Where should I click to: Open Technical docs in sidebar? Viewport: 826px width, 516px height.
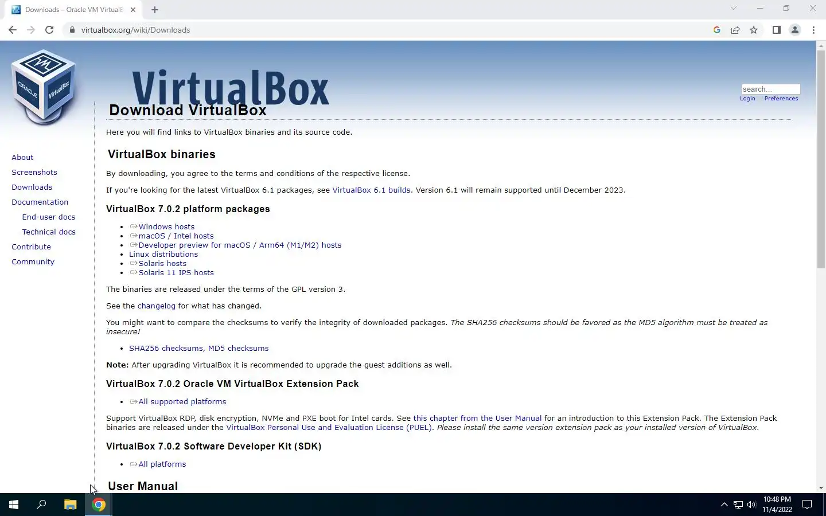49,232
